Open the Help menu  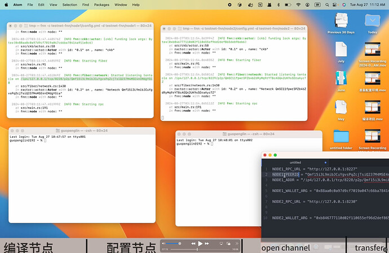point(136,5)
